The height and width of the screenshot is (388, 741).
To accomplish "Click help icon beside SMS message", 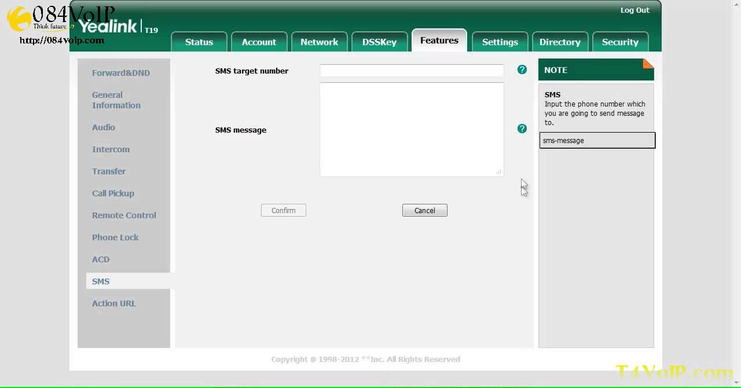I will (522, 129).
